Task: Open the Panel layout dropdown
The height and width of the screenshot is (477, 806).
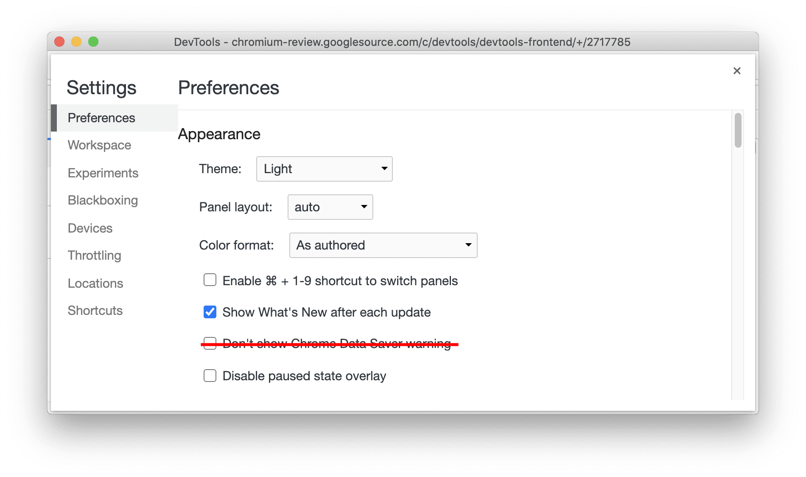Action: [x=330, y=207]
